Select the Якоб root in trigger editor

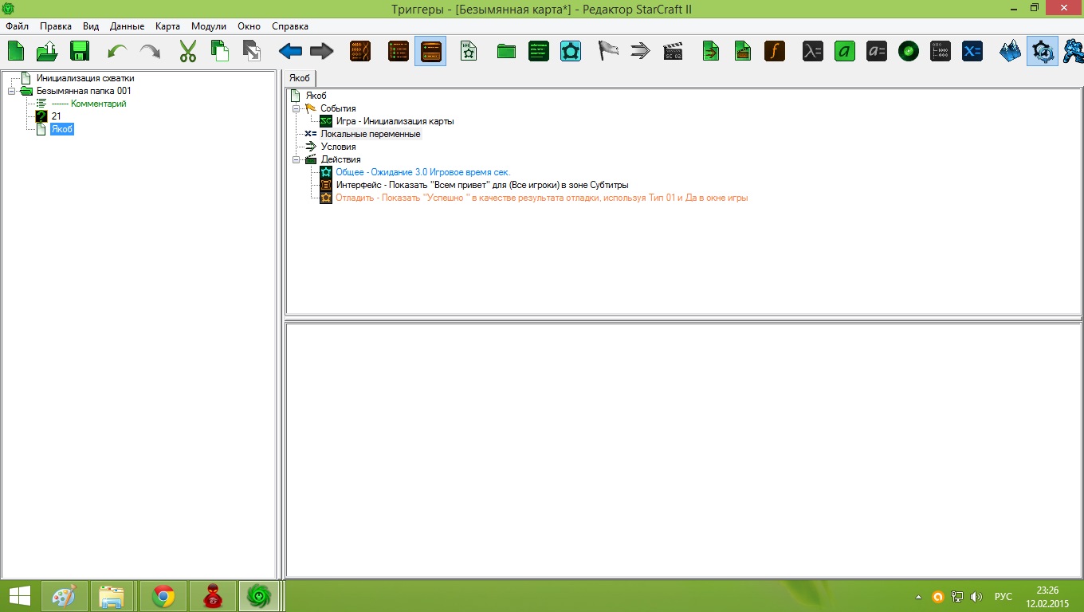click(316, 96)
